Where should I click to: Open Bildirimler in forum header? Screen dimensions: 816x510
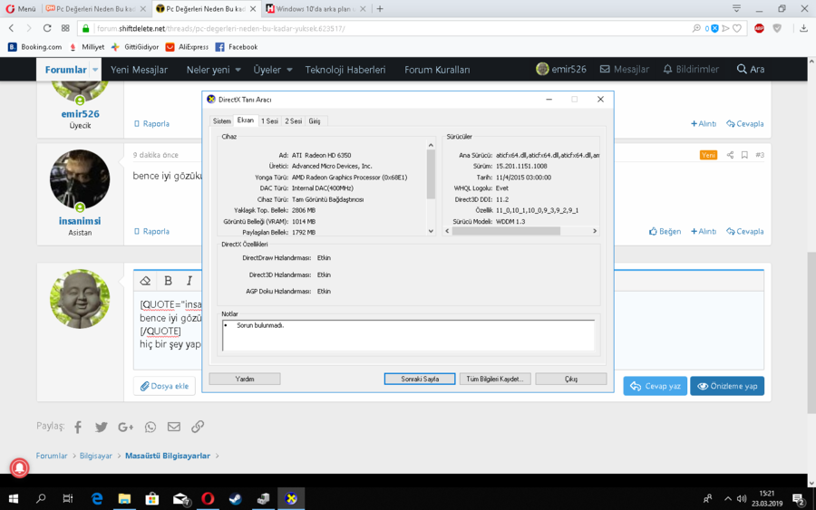(x=691, y=69)
